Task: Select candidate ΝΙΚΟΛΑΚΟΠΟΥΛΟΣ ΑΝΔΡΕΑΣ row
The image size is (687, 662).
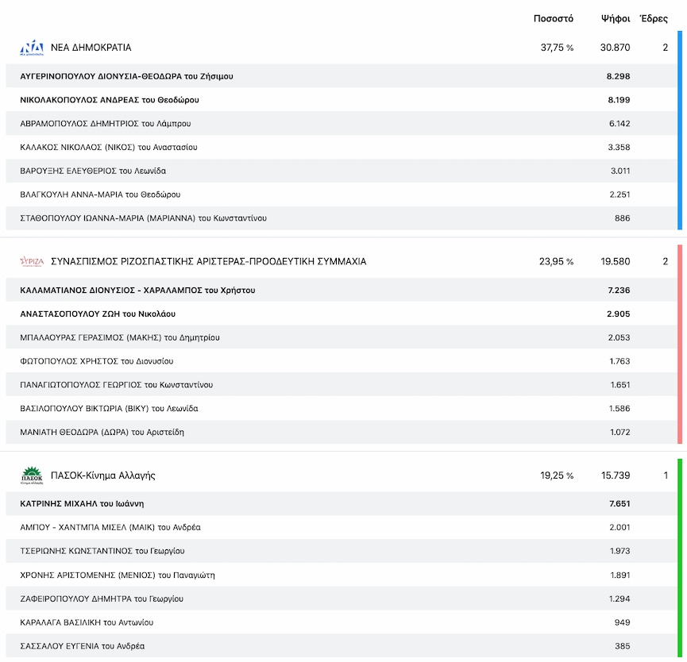Action: pyautogui.click(x=342, y=99)
